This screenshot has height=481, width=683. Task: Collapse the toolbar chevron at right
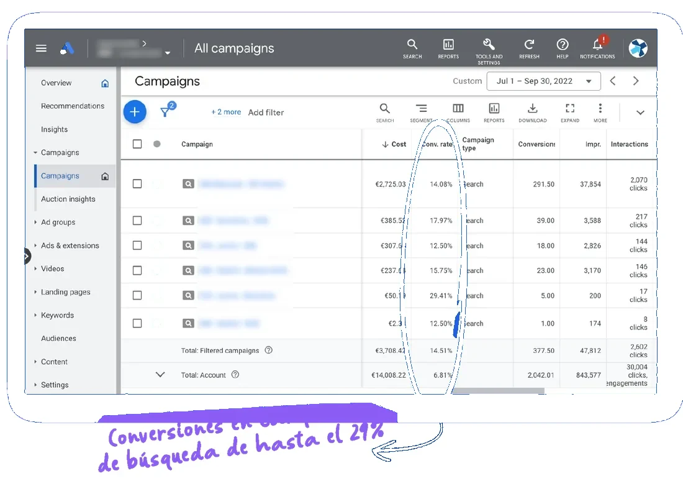[640, 112]
